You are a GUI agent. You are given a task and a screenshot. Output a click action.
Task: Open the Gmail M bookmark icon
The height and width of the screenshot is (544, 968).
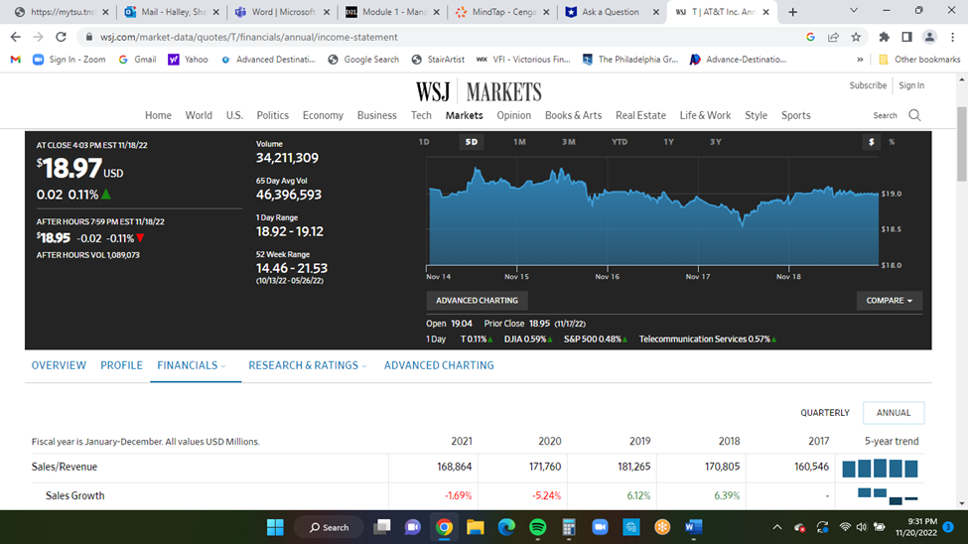point(16,60)
